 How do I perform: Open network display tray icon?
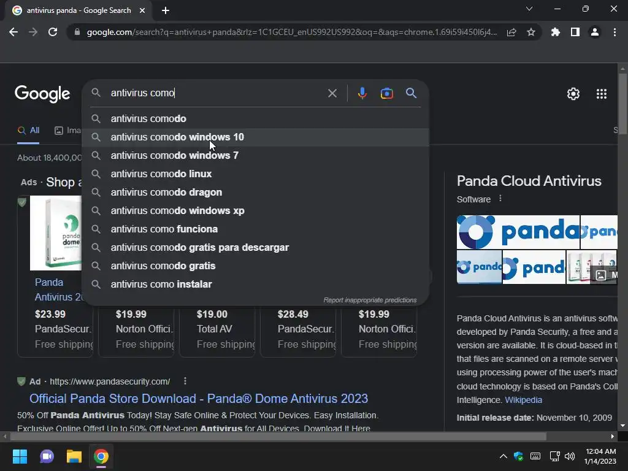pos(554,456)
